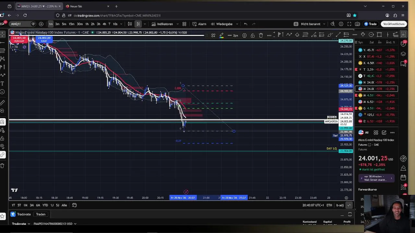Click the browser address bar URL
This screenshot has width=415, height=233.
point(117,16)
